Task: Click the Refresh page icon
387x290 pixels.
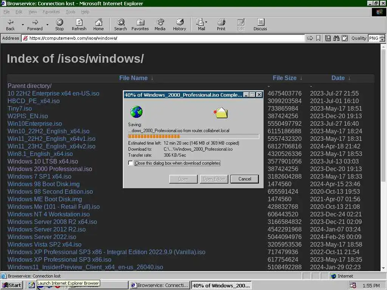Action: tap(79, 22)
